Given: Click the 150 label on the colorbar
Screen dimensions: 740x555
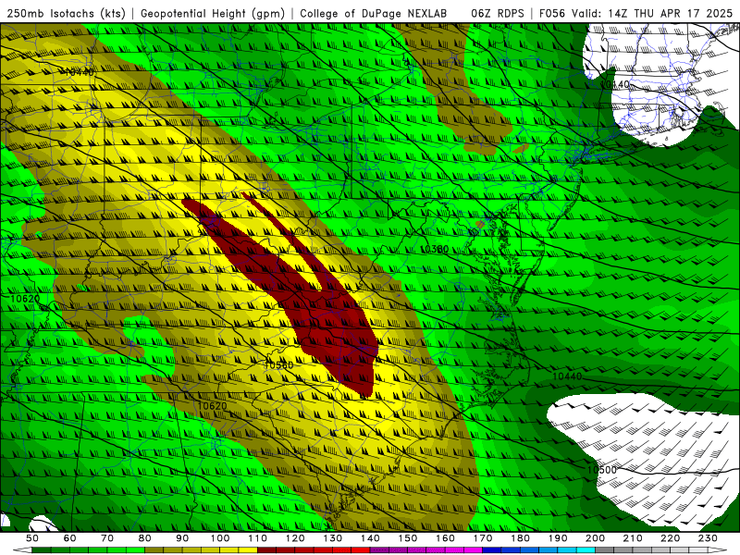Looking at the screenshot, I should [408, 538].
